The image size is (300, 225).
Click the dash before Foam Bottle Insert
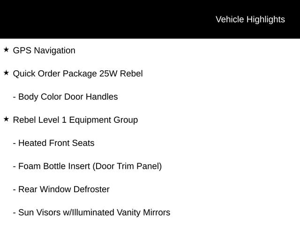15,167
